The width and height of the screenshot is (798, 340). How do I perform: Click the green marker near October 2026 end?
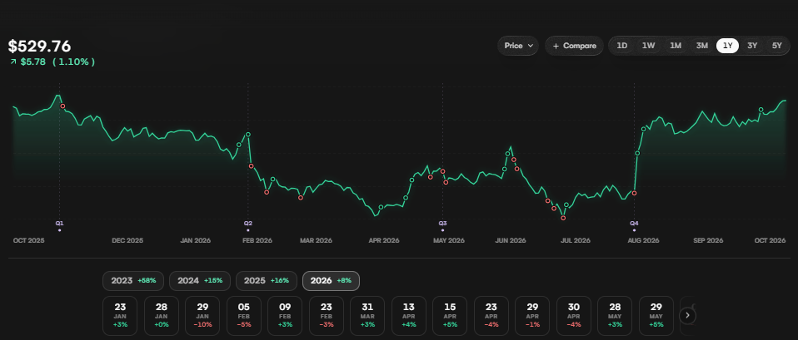pyautogui.click(x=761, y=109)
